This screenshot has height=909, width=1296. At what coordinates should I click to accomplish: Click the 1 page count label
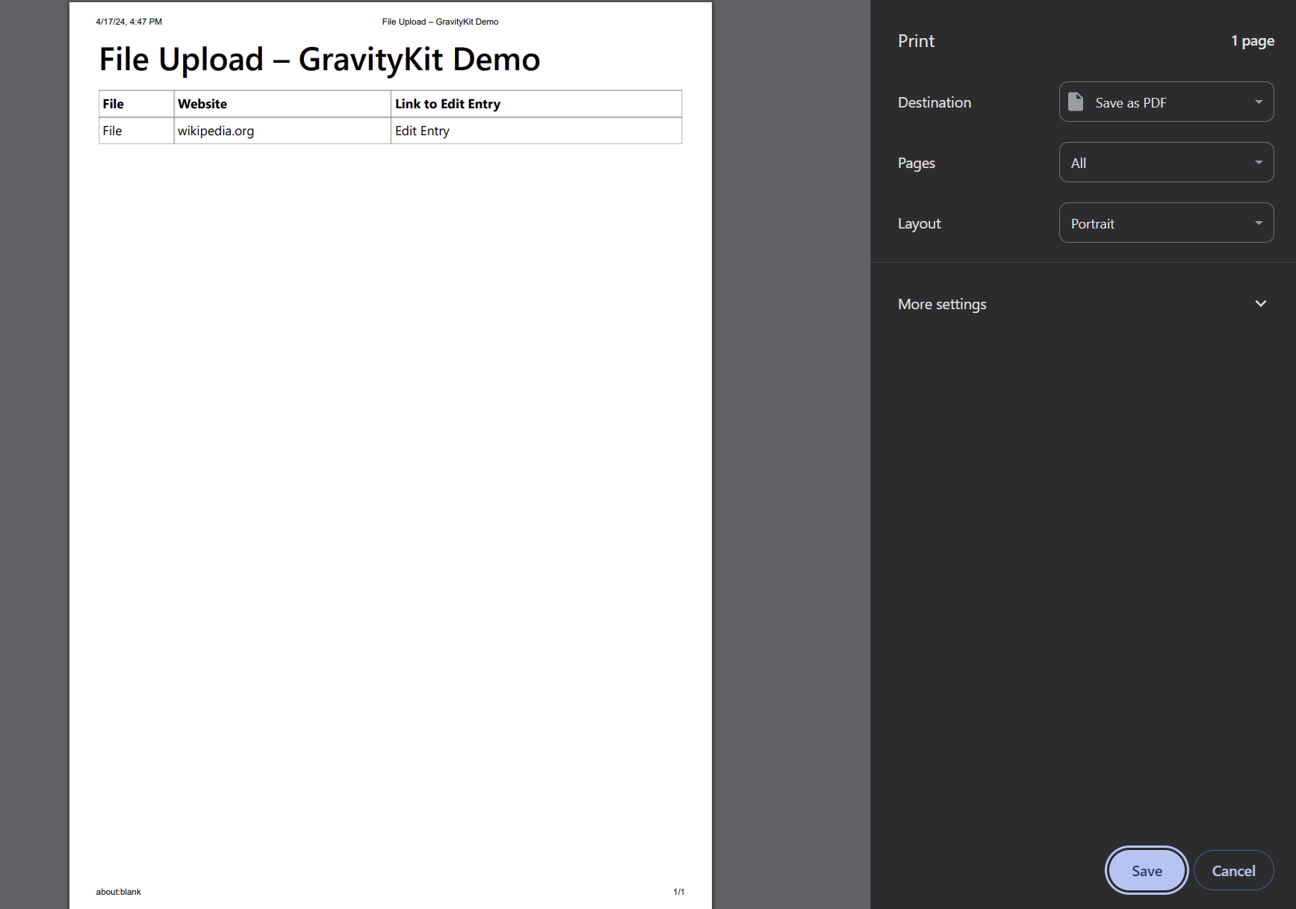pos(1252,41)
